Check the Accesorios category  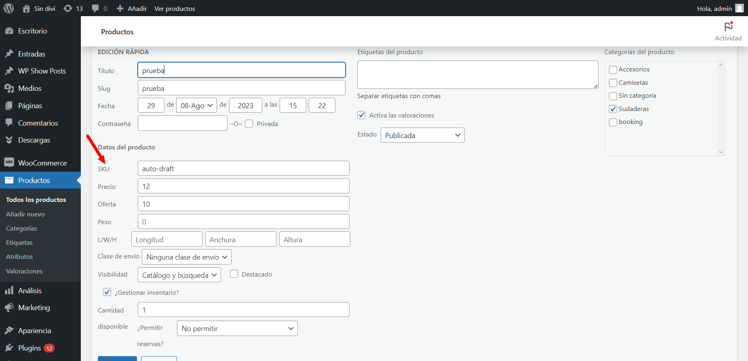pyautogui.click(x=613, y=69)
